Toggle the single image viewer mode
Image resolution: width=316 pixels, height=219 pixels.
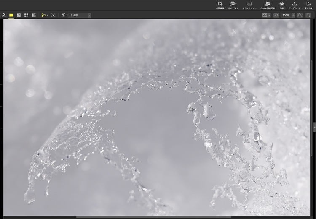(11, 15)
